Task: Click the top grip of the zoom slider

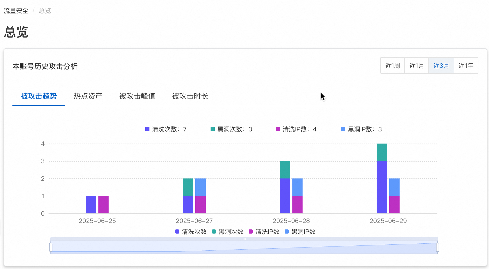Action: click(x=244, y=239)
